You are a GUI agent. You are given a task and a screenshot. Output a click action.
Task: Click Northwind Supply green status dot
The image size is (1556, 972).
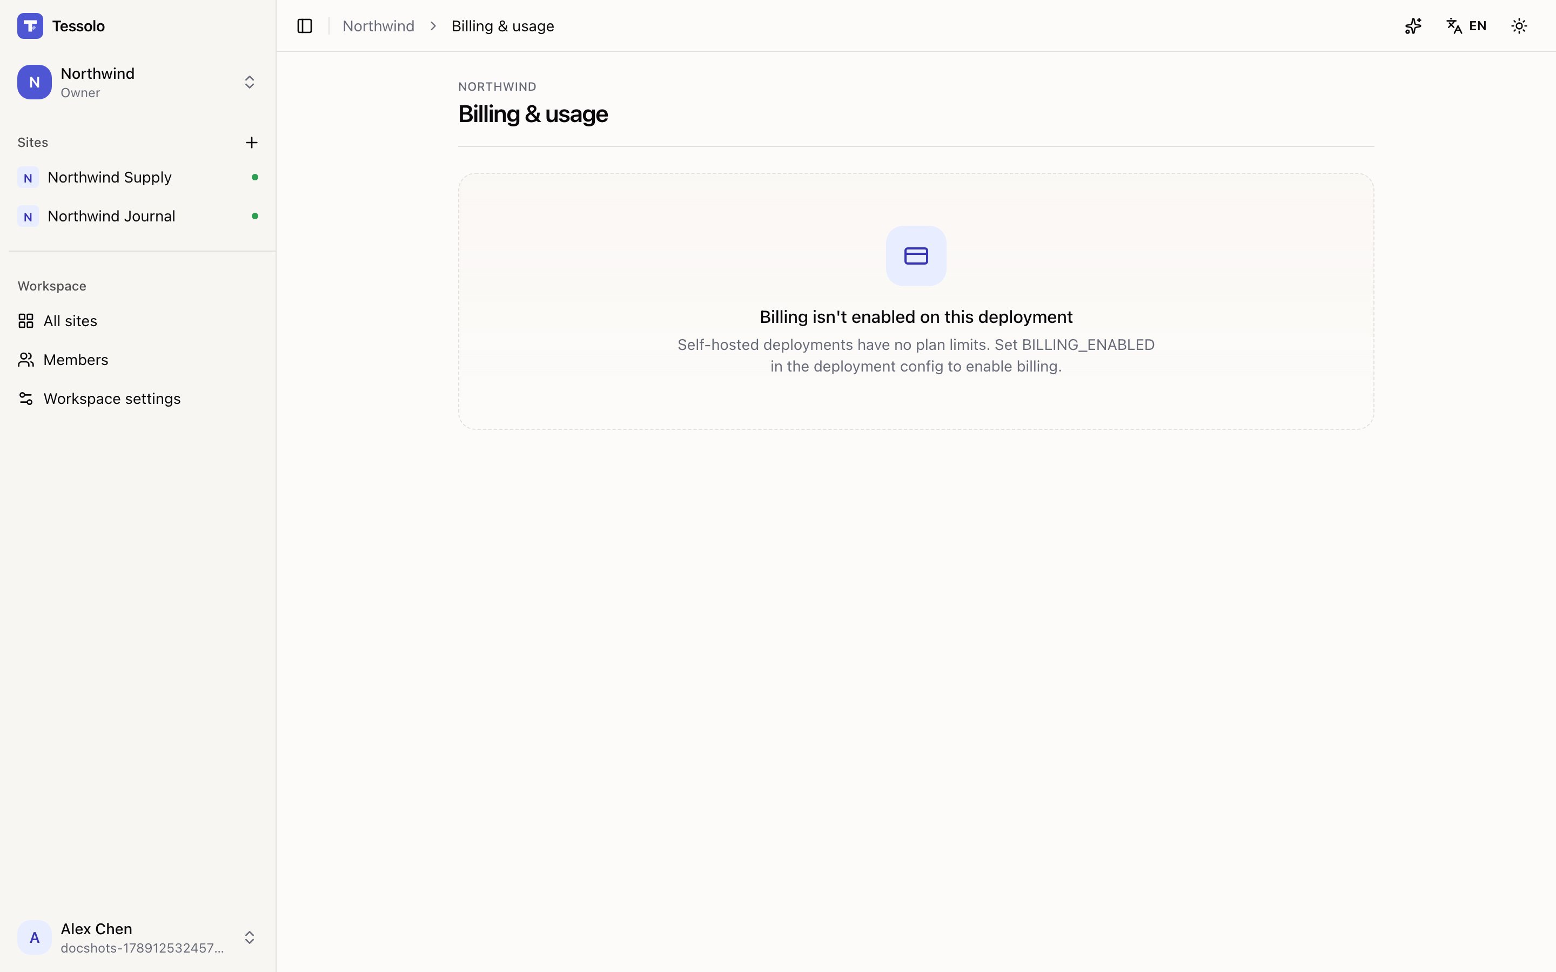[x=254, y=178]
